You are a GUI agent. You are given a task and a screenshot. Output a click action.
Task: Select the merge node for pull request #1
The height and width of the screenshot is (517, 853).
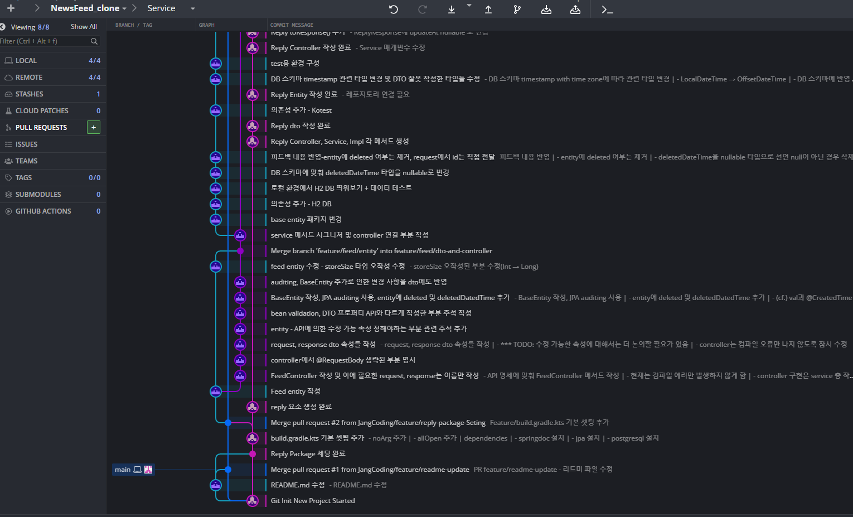point(228,470)
